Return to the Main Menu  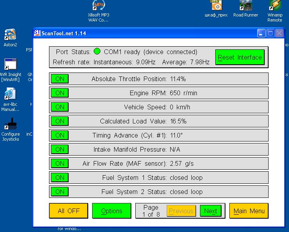[249, 211]
